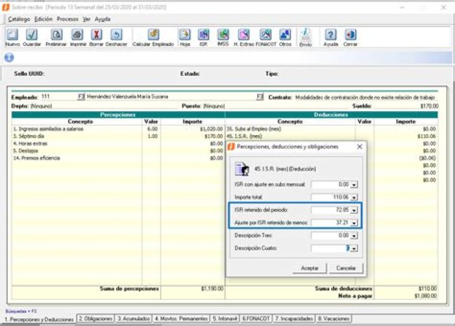Open the H. Extras icon
455x326 pixels.
click(x=244, y=35)
